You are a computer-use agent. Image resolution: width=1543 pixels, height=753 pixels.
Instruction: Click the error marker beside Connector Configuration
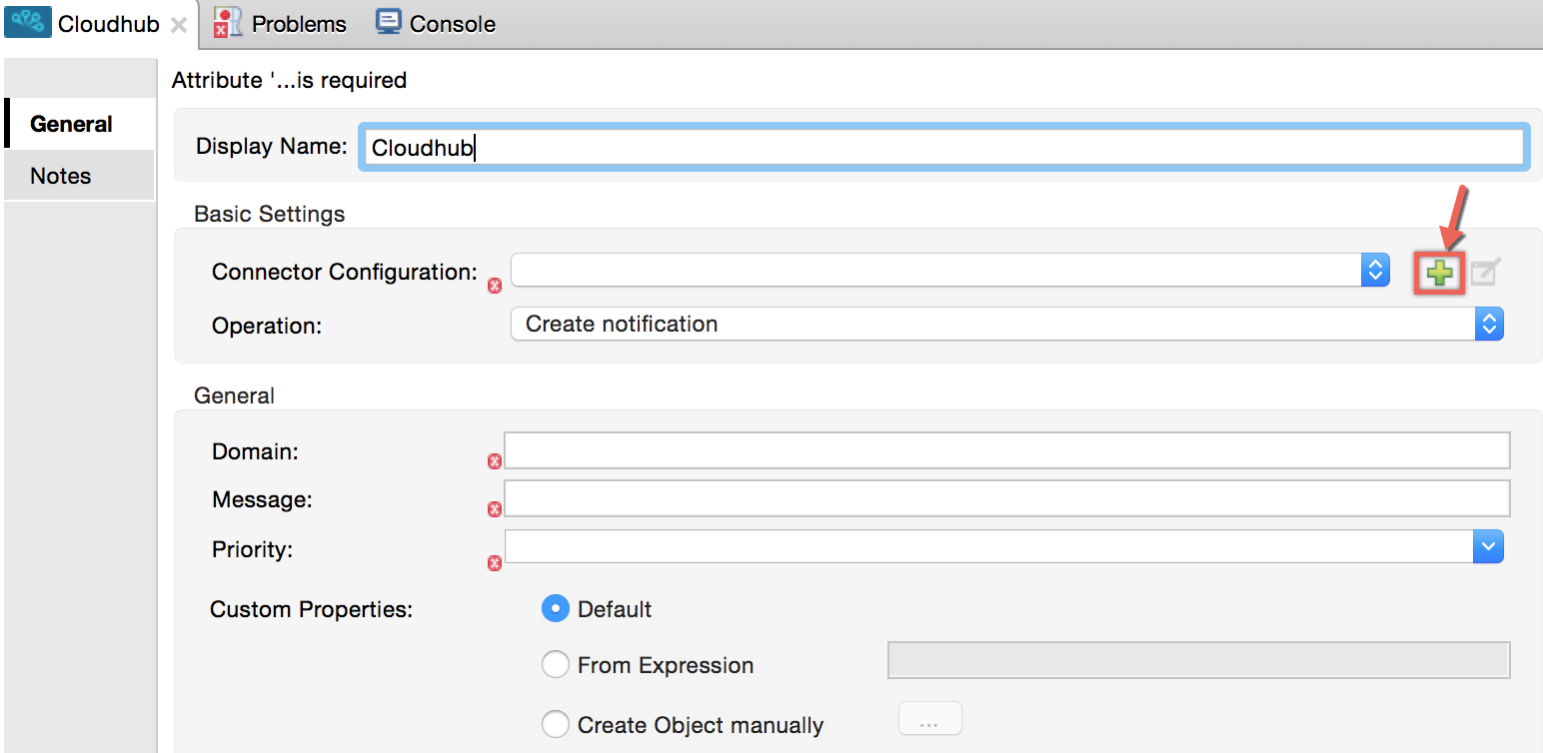click(x=494, y=287)
